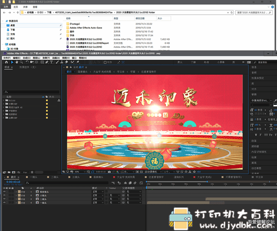The width and height of the screenshot is (277, 231).
Task: Click new composition icon in project panel
Action: pyautogui.click(x=13, y=172)
